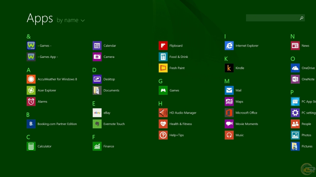Expand the 'by name' sort dropdown
The image size is (316, 177).
70,20
